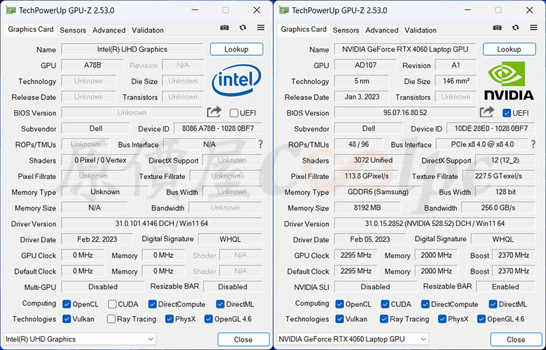
Task: Toggle CUDA checkbox in NVIDIA window
Action: pos(385,304)
